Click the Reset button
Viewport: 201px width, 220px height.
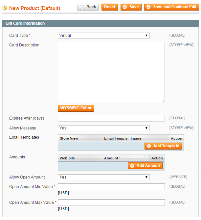pyautogui.click(x=109, y=7)
